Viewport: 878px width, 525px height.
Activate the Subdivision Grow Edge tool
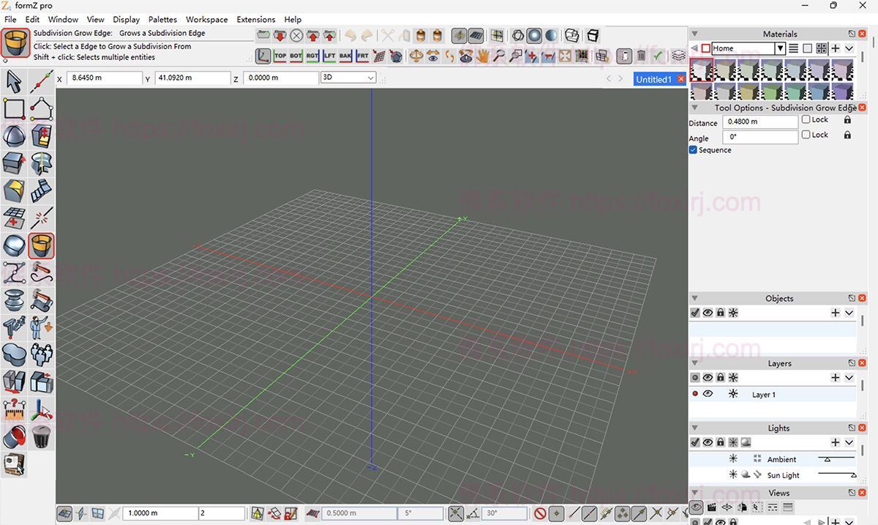pos(41,246)
